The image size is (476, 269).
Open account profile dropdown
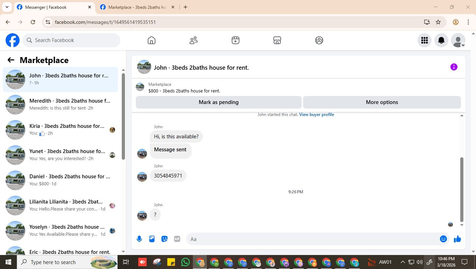pyautogui.click(x=458, y=40)
